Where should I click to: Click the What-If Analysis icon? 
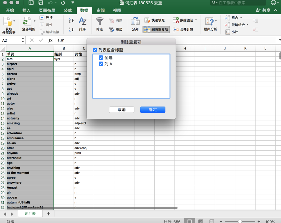pyautogui.click(x=209, y=22)
